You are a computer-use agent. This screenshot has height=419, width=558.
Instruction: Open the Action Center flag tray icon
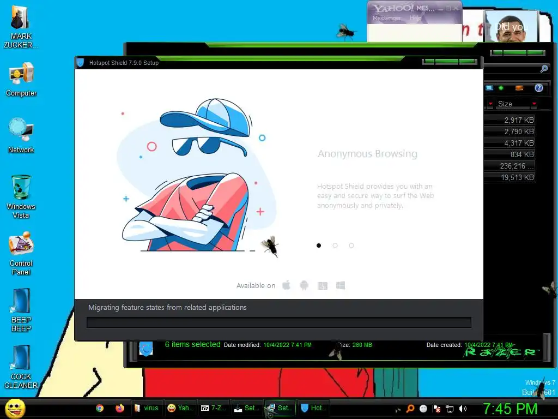(436, 409)
